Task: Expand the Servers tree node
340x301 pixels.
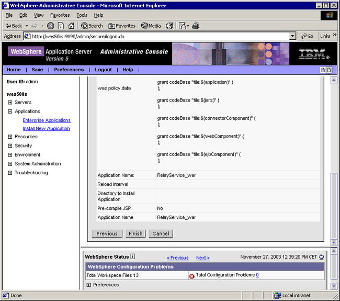Action: tap(10, 103)
